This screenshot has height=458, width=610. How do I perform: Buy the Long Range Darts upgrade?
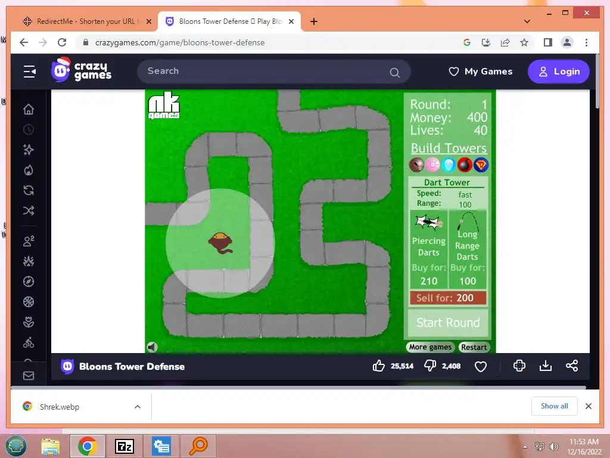(467, 249)
